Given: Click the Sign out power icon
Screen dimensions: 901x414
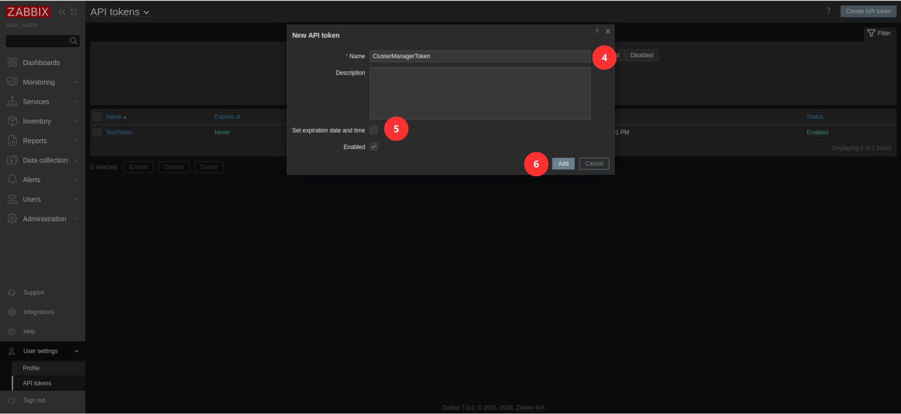Looking at the screenshot, I should click(x=12, y=400).
